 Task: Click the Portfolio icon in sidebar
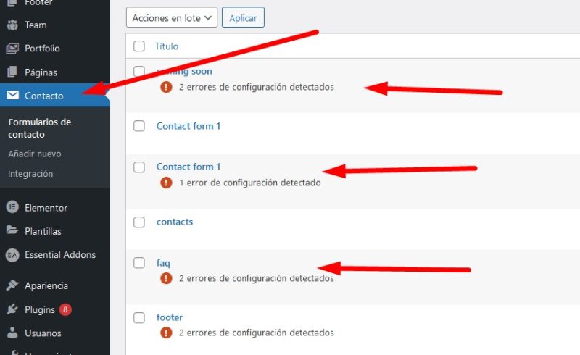tap(12, 49)
